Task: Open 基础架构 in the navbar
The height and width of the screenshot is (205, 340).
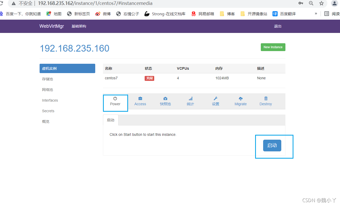Action: coord(79,26)
